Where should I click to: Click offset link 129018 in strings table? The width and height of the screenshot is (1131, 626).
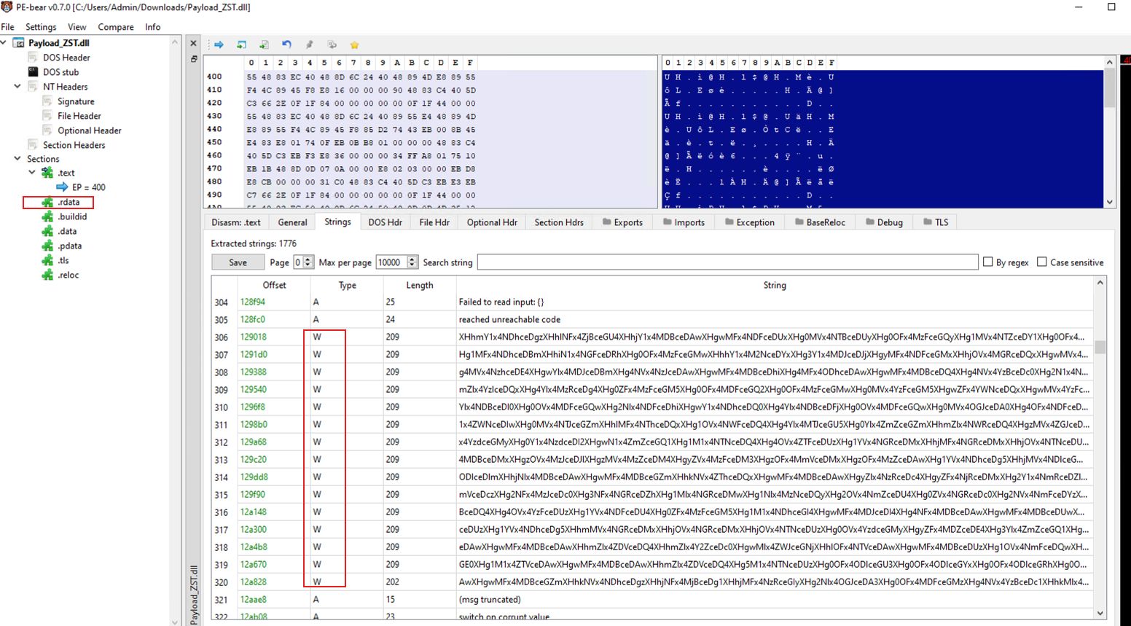pos(254,337)
